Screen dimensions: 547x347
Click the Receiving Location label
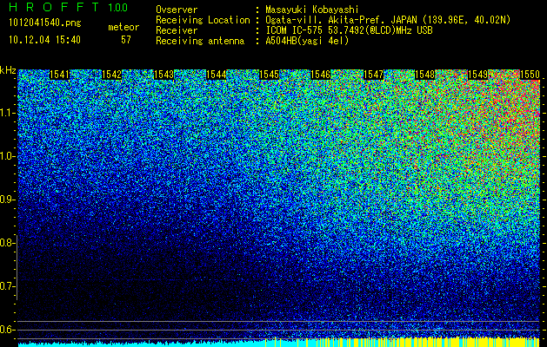tap(203, 20)
